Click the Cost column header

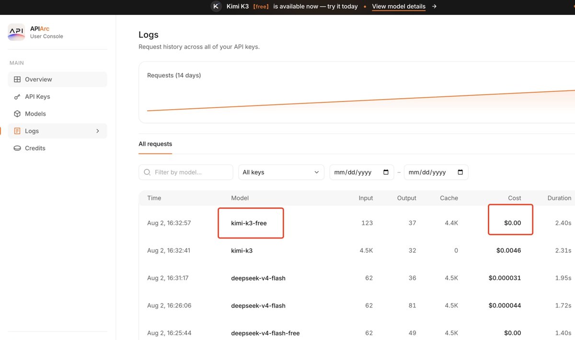pyautogui.click(x=515, y=198)
